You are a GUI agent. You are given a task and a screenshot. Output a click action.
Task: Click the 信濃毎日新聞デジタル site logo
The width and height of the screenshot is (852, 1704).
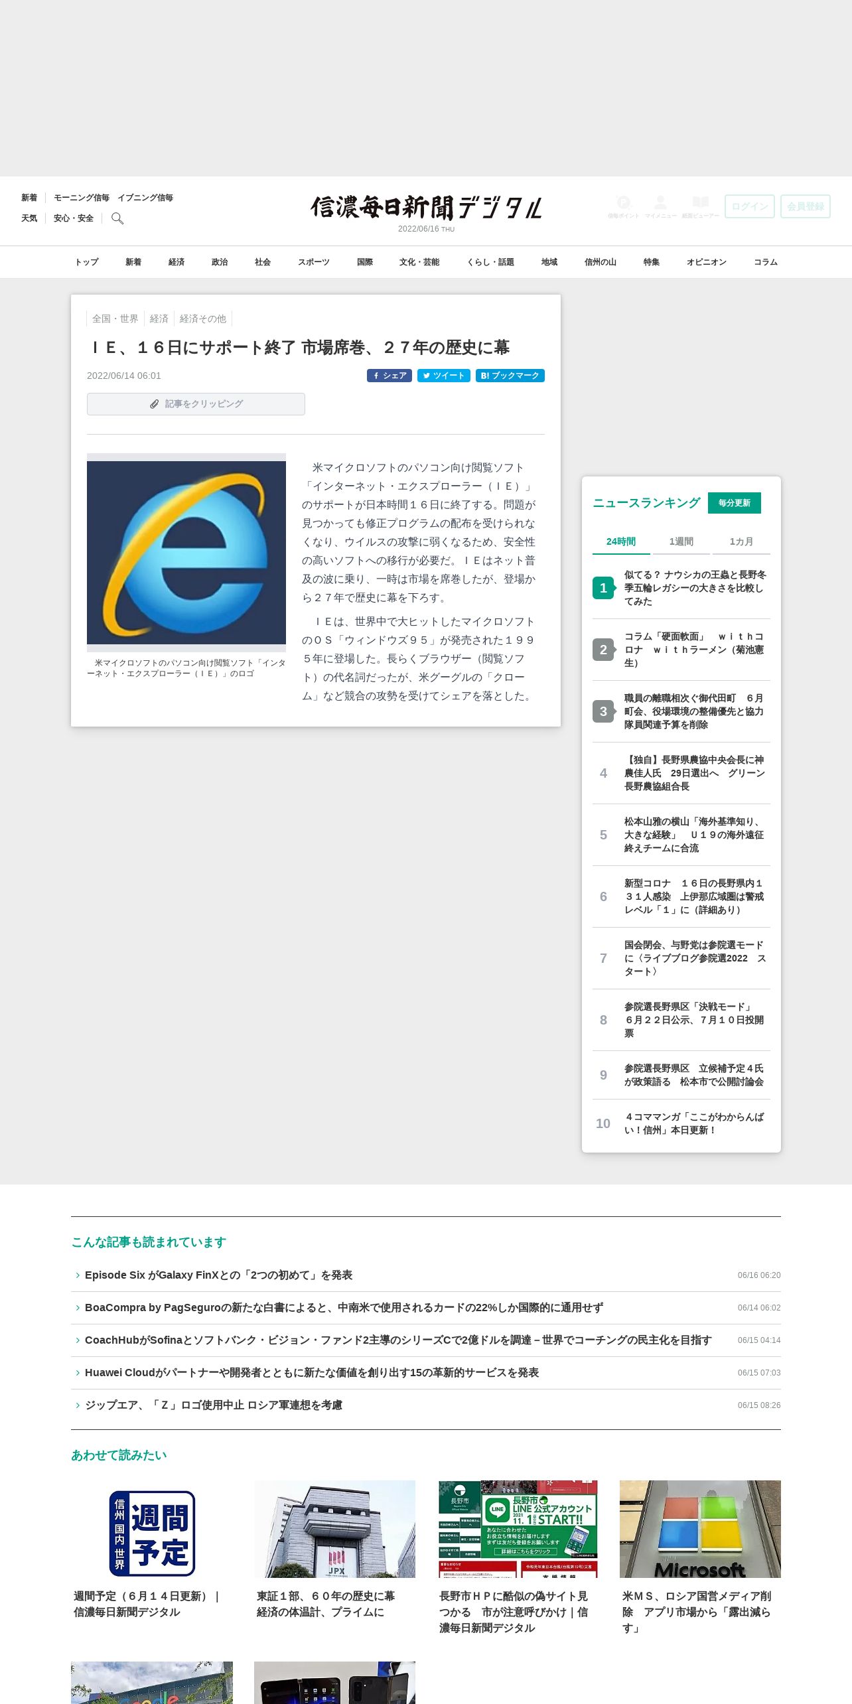coord(426,207)
